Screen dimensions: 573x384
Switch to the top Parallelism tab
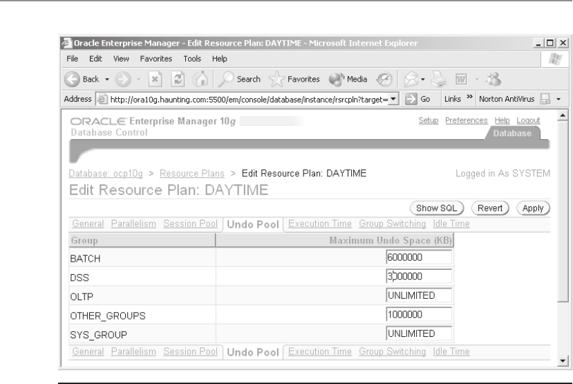[x=133, y=223]
